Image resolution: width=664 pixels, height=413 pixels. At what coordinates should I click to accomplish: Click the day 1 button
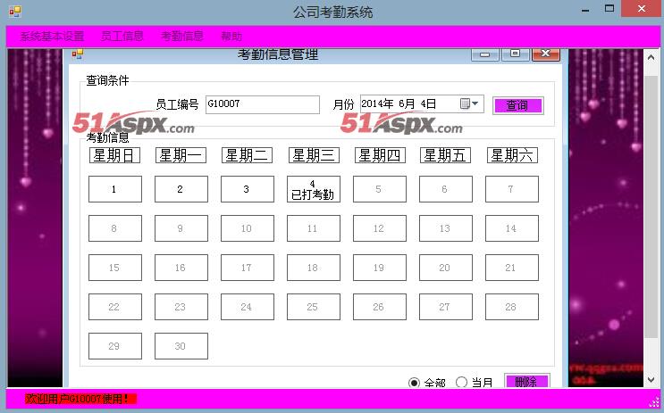tap(115, 189)
